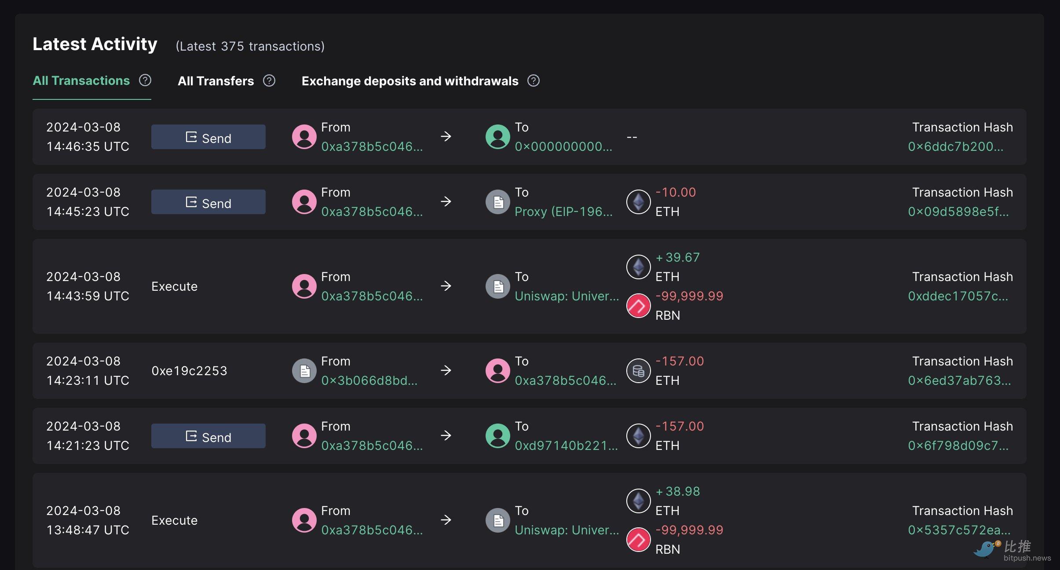This screenshot has height=570, width=1060.
Task: Open sender address 0x3b066d8bd link
Action: (x=369, y=380)
